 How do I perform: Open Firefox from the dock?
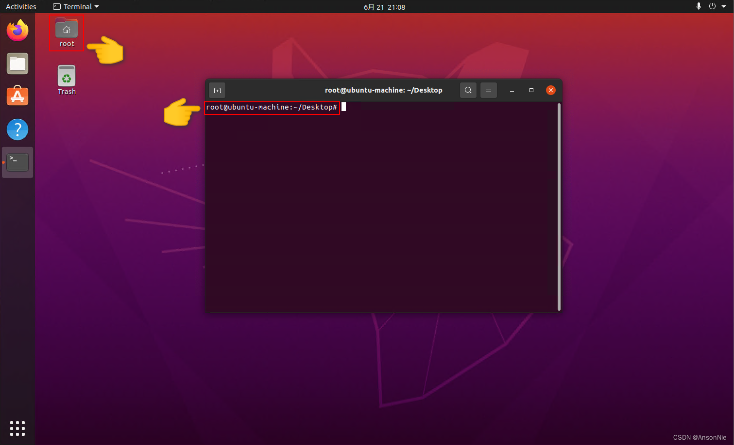point(17,31)
